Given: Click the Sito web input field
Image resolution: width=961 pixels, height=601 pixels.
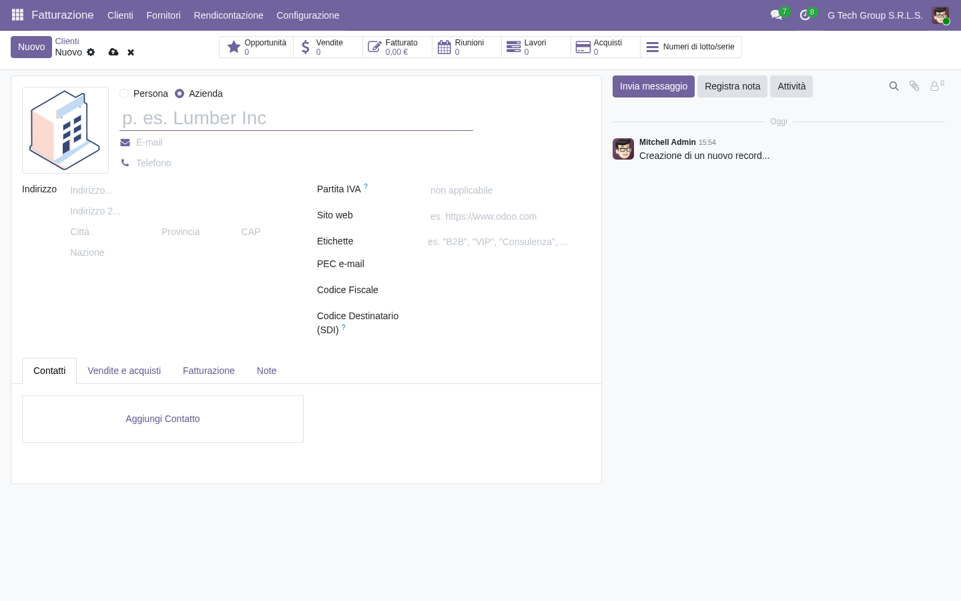Looking at the screenshot, I should pyautogui.click(x=509, y=216).
